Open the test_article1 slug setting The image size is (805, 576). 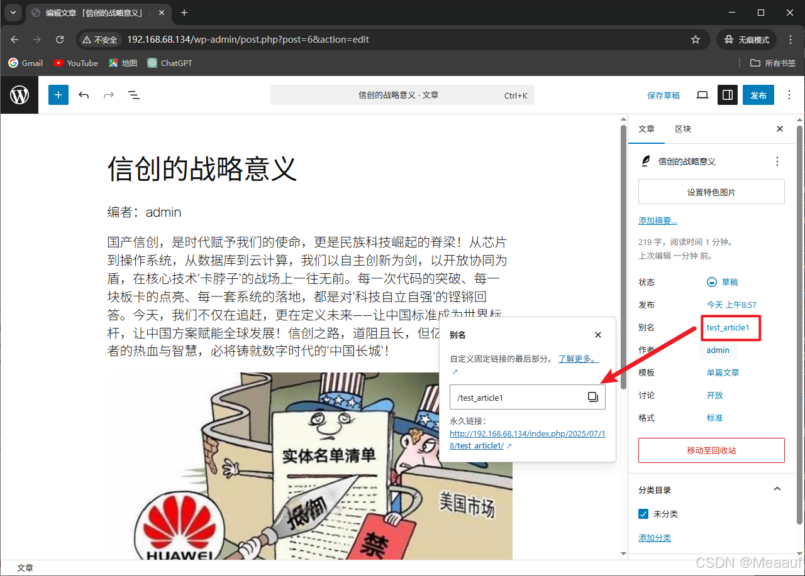(x=728, y=327)
